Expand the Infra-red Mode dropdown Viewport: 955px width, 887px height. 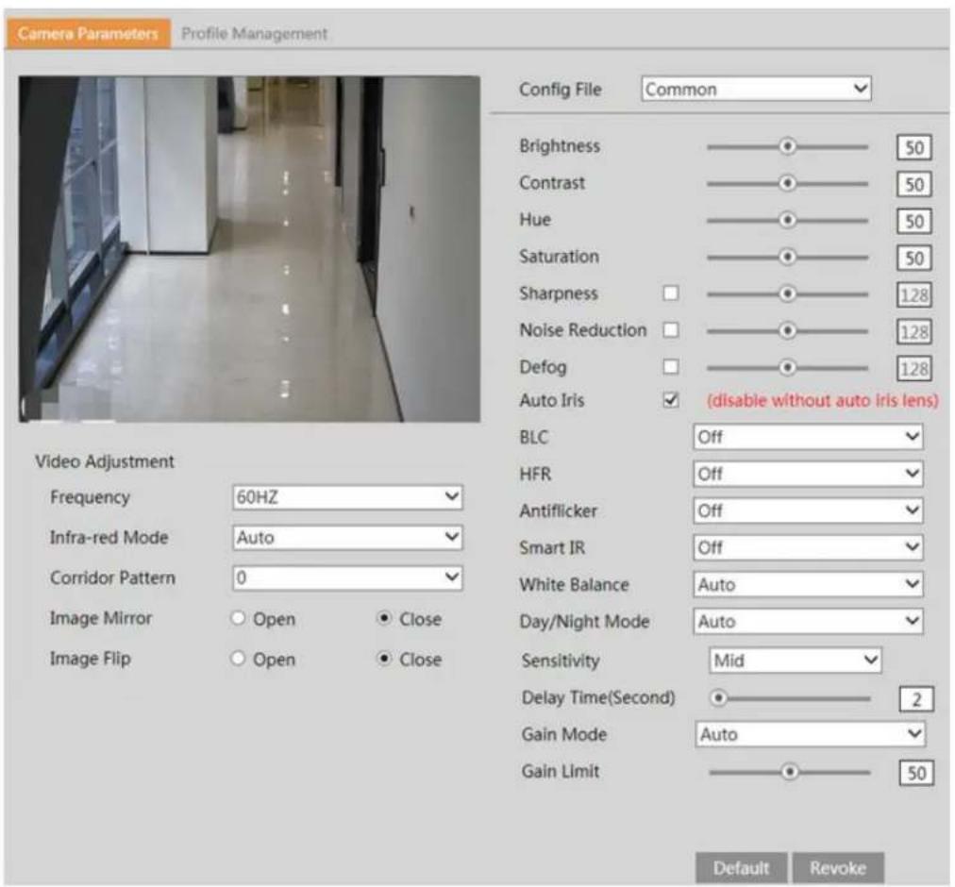(347, 537)
